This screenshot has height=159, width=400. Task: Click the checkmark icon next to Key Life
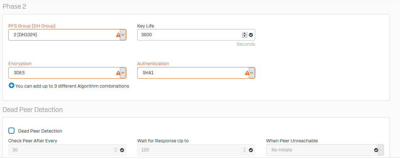click(251, 35)
